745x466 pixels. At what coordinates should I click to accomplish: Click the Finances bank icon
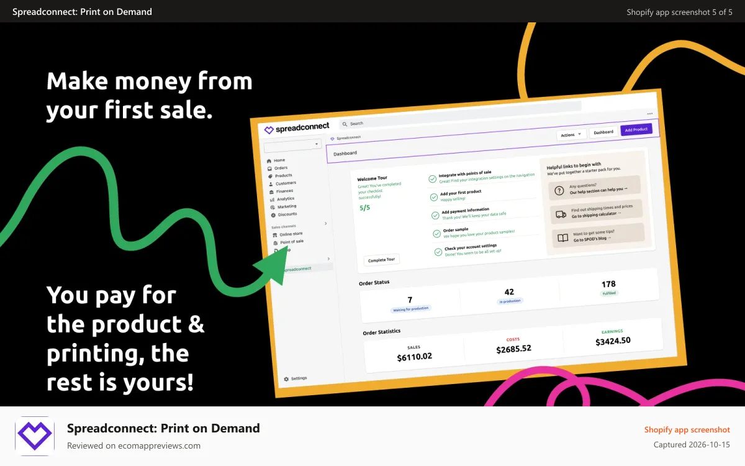pyautogui.click(x=271, y=192)
